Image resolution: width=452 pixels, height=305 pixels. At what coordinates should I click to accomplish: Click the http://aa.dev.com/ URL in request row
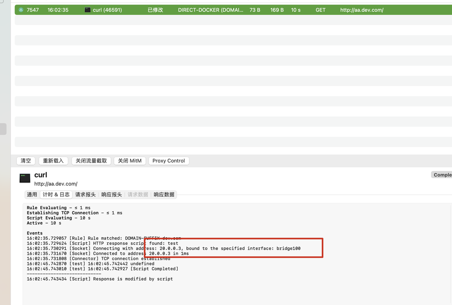(362, 10)
